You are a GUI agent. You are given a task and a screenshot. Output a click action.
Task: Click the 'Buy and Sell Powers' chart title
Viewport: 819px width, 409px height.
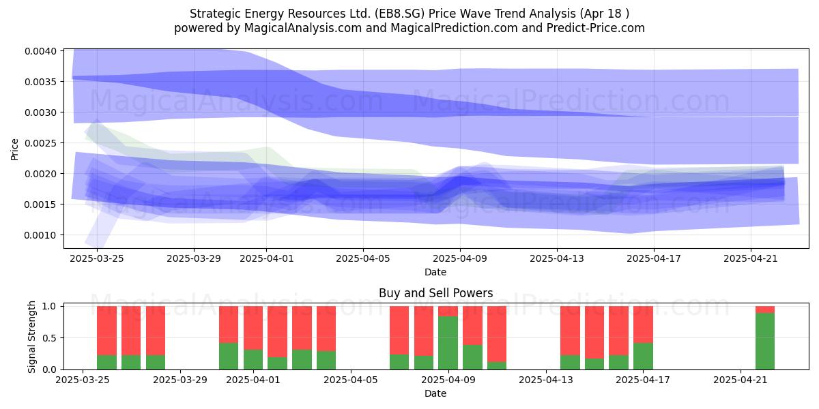click(435, 294)
